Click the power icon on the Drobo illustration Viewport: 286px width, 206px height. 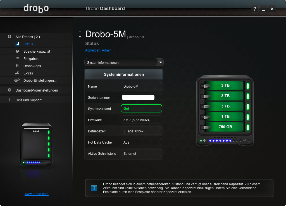tap(204, 141)
